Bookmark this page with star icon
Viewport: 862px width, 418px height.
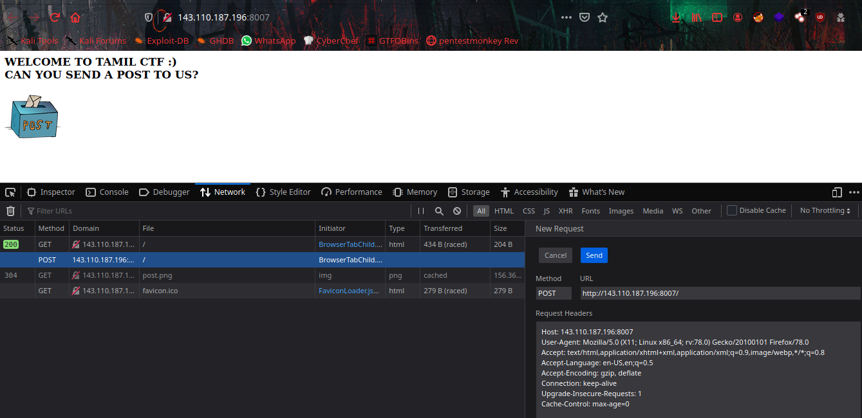[603, 17]
